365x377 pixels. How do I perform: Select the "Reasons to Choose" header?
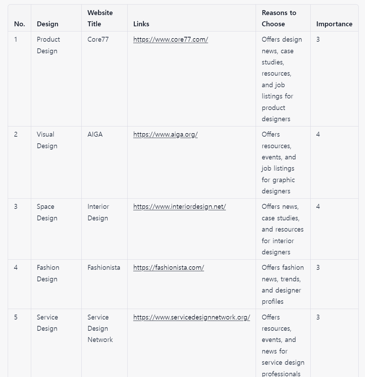point(279,18)
